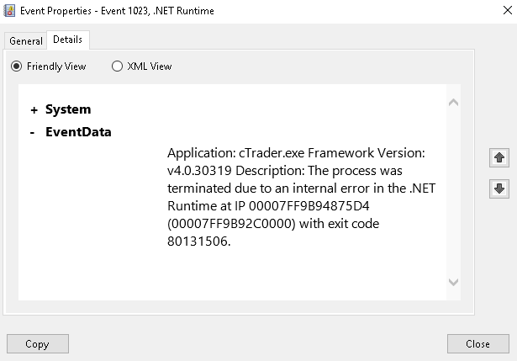Click the cTrader.exe event description text
This screenshot has width=517, height=361.
(301, 197)
